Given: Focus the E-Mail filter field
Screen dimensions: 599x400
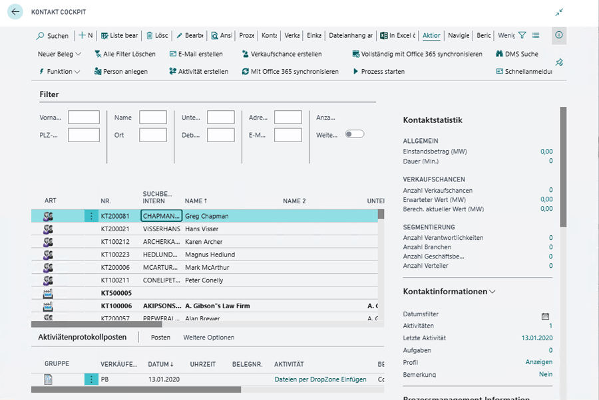Looking at the screenshot, I should [x=288, y=135].
